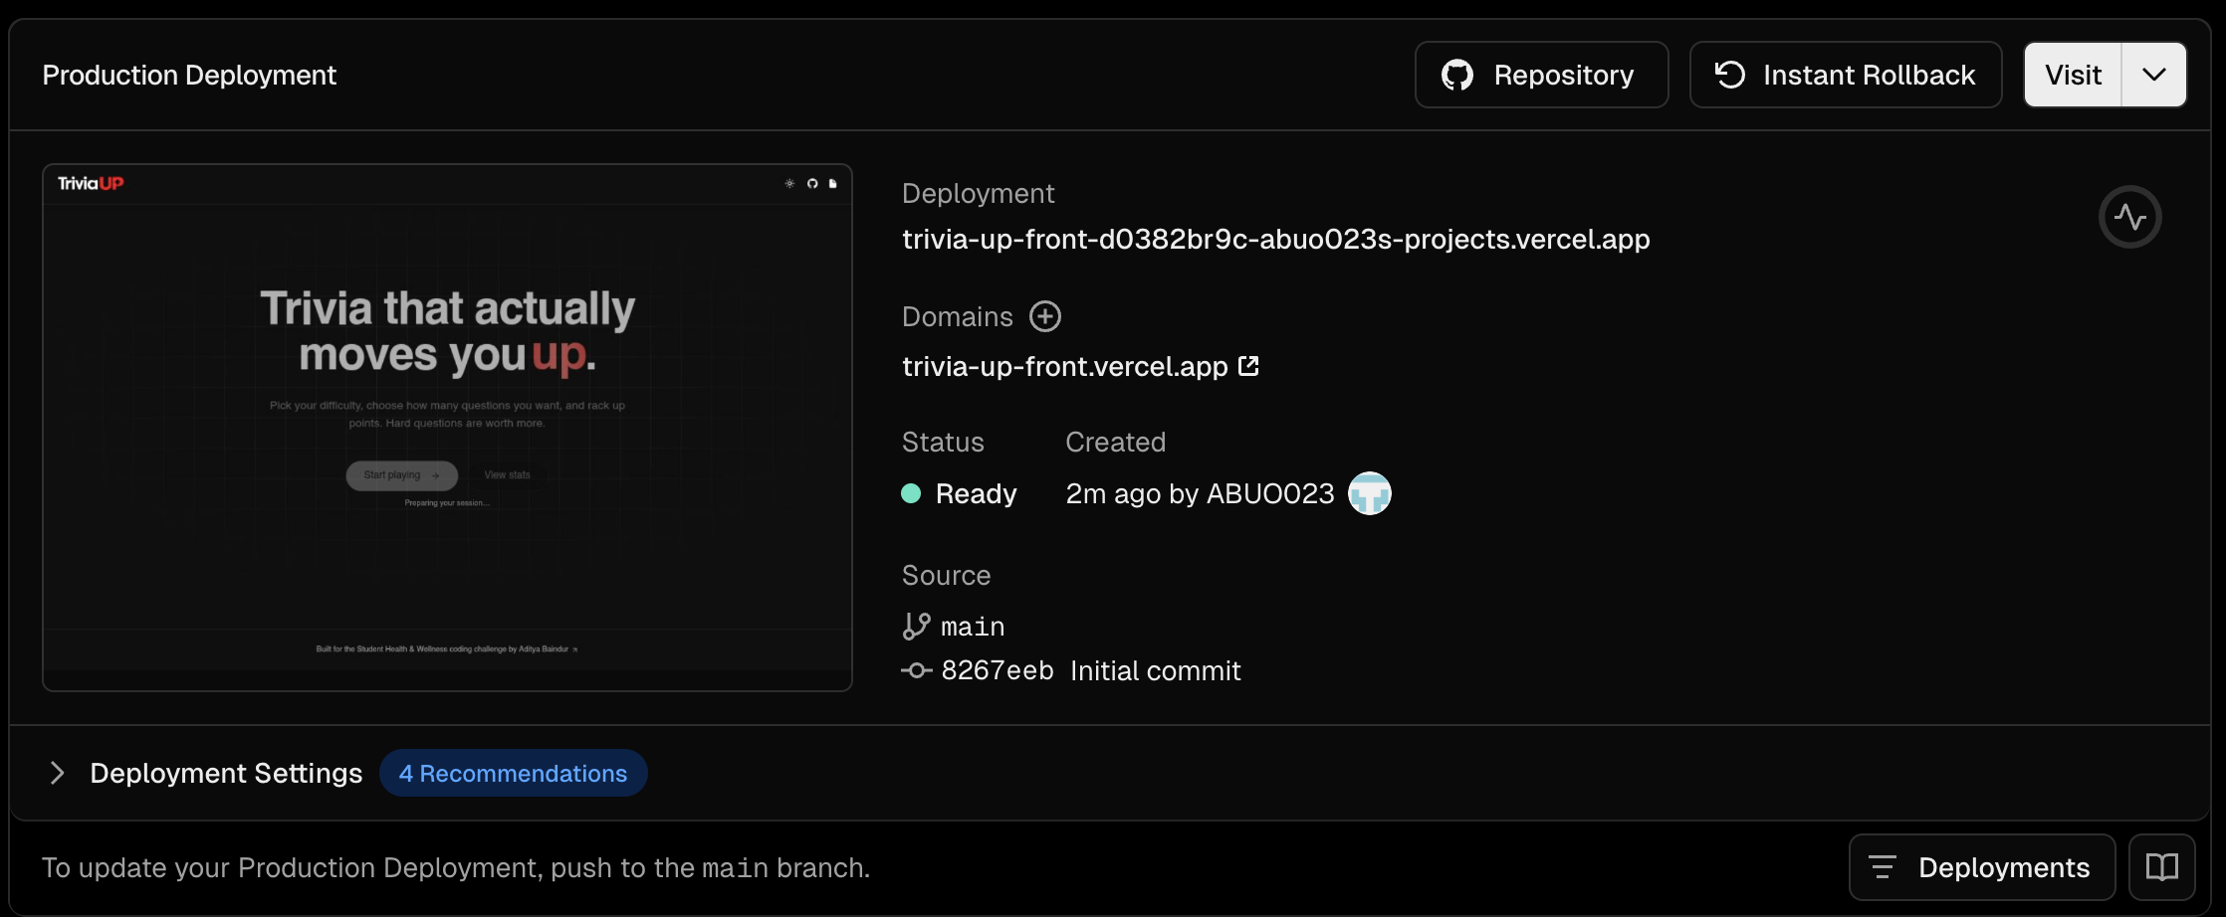Add a domain with the plus icon
The image size is (2226, 917).
coord(1044,316)
